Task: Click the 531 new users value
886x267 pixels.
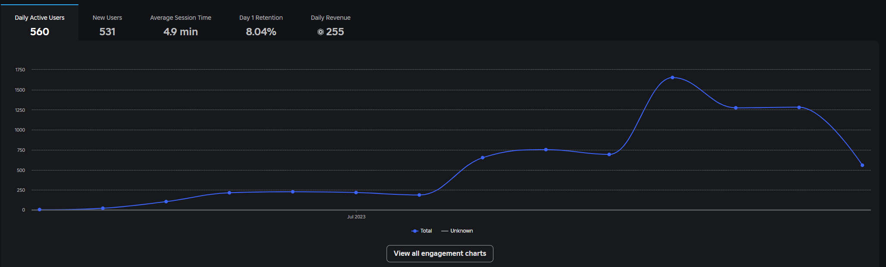Action: [x=107, y=32]
